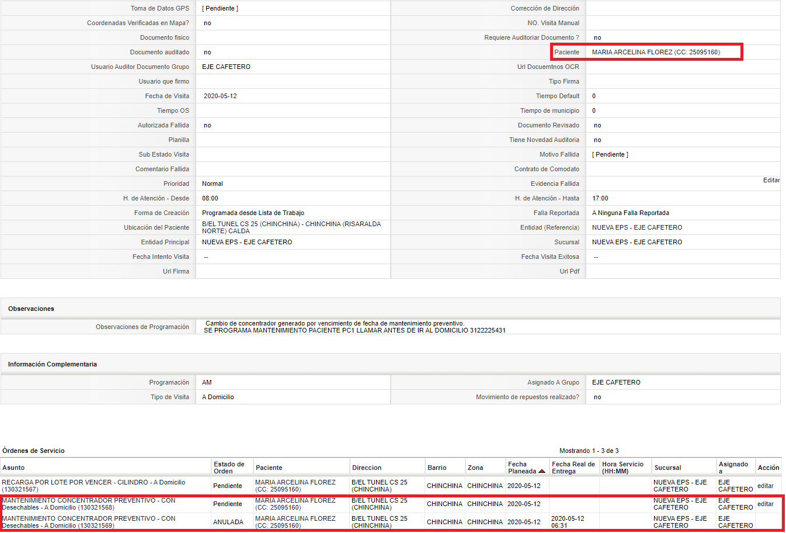Click the Prioridad value Normal

213,184
